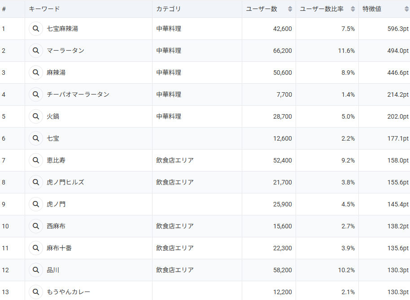Select the magnifier icon for 虎ノ門ヒルズ
This screenshot has width=410, height=300.
pyautogui.click(x=36, y=182)
